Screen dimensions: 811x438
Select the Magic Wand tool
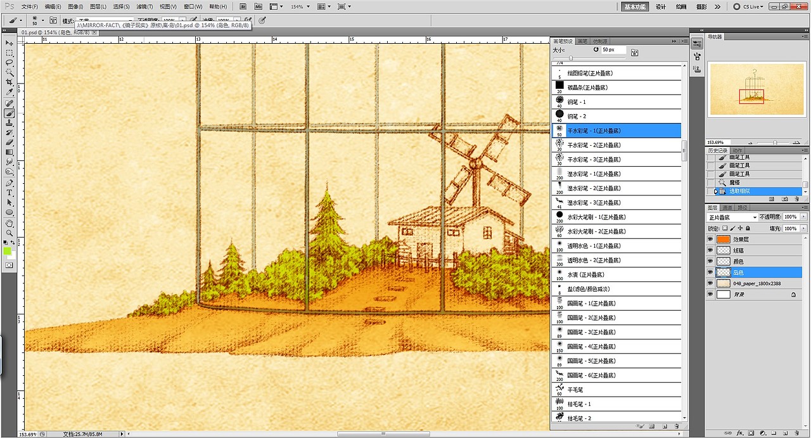tap(10, 72)
